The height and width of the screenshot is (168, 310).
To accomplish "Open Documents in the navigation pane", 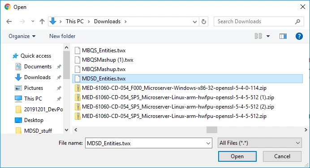I will click(x=38, y=67).
